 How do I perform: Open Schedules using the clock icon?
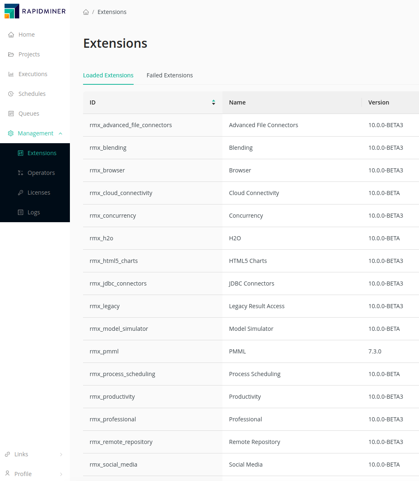point(11,93)
